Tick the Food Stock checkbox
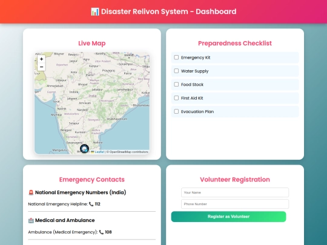 (x=176, y=84)
